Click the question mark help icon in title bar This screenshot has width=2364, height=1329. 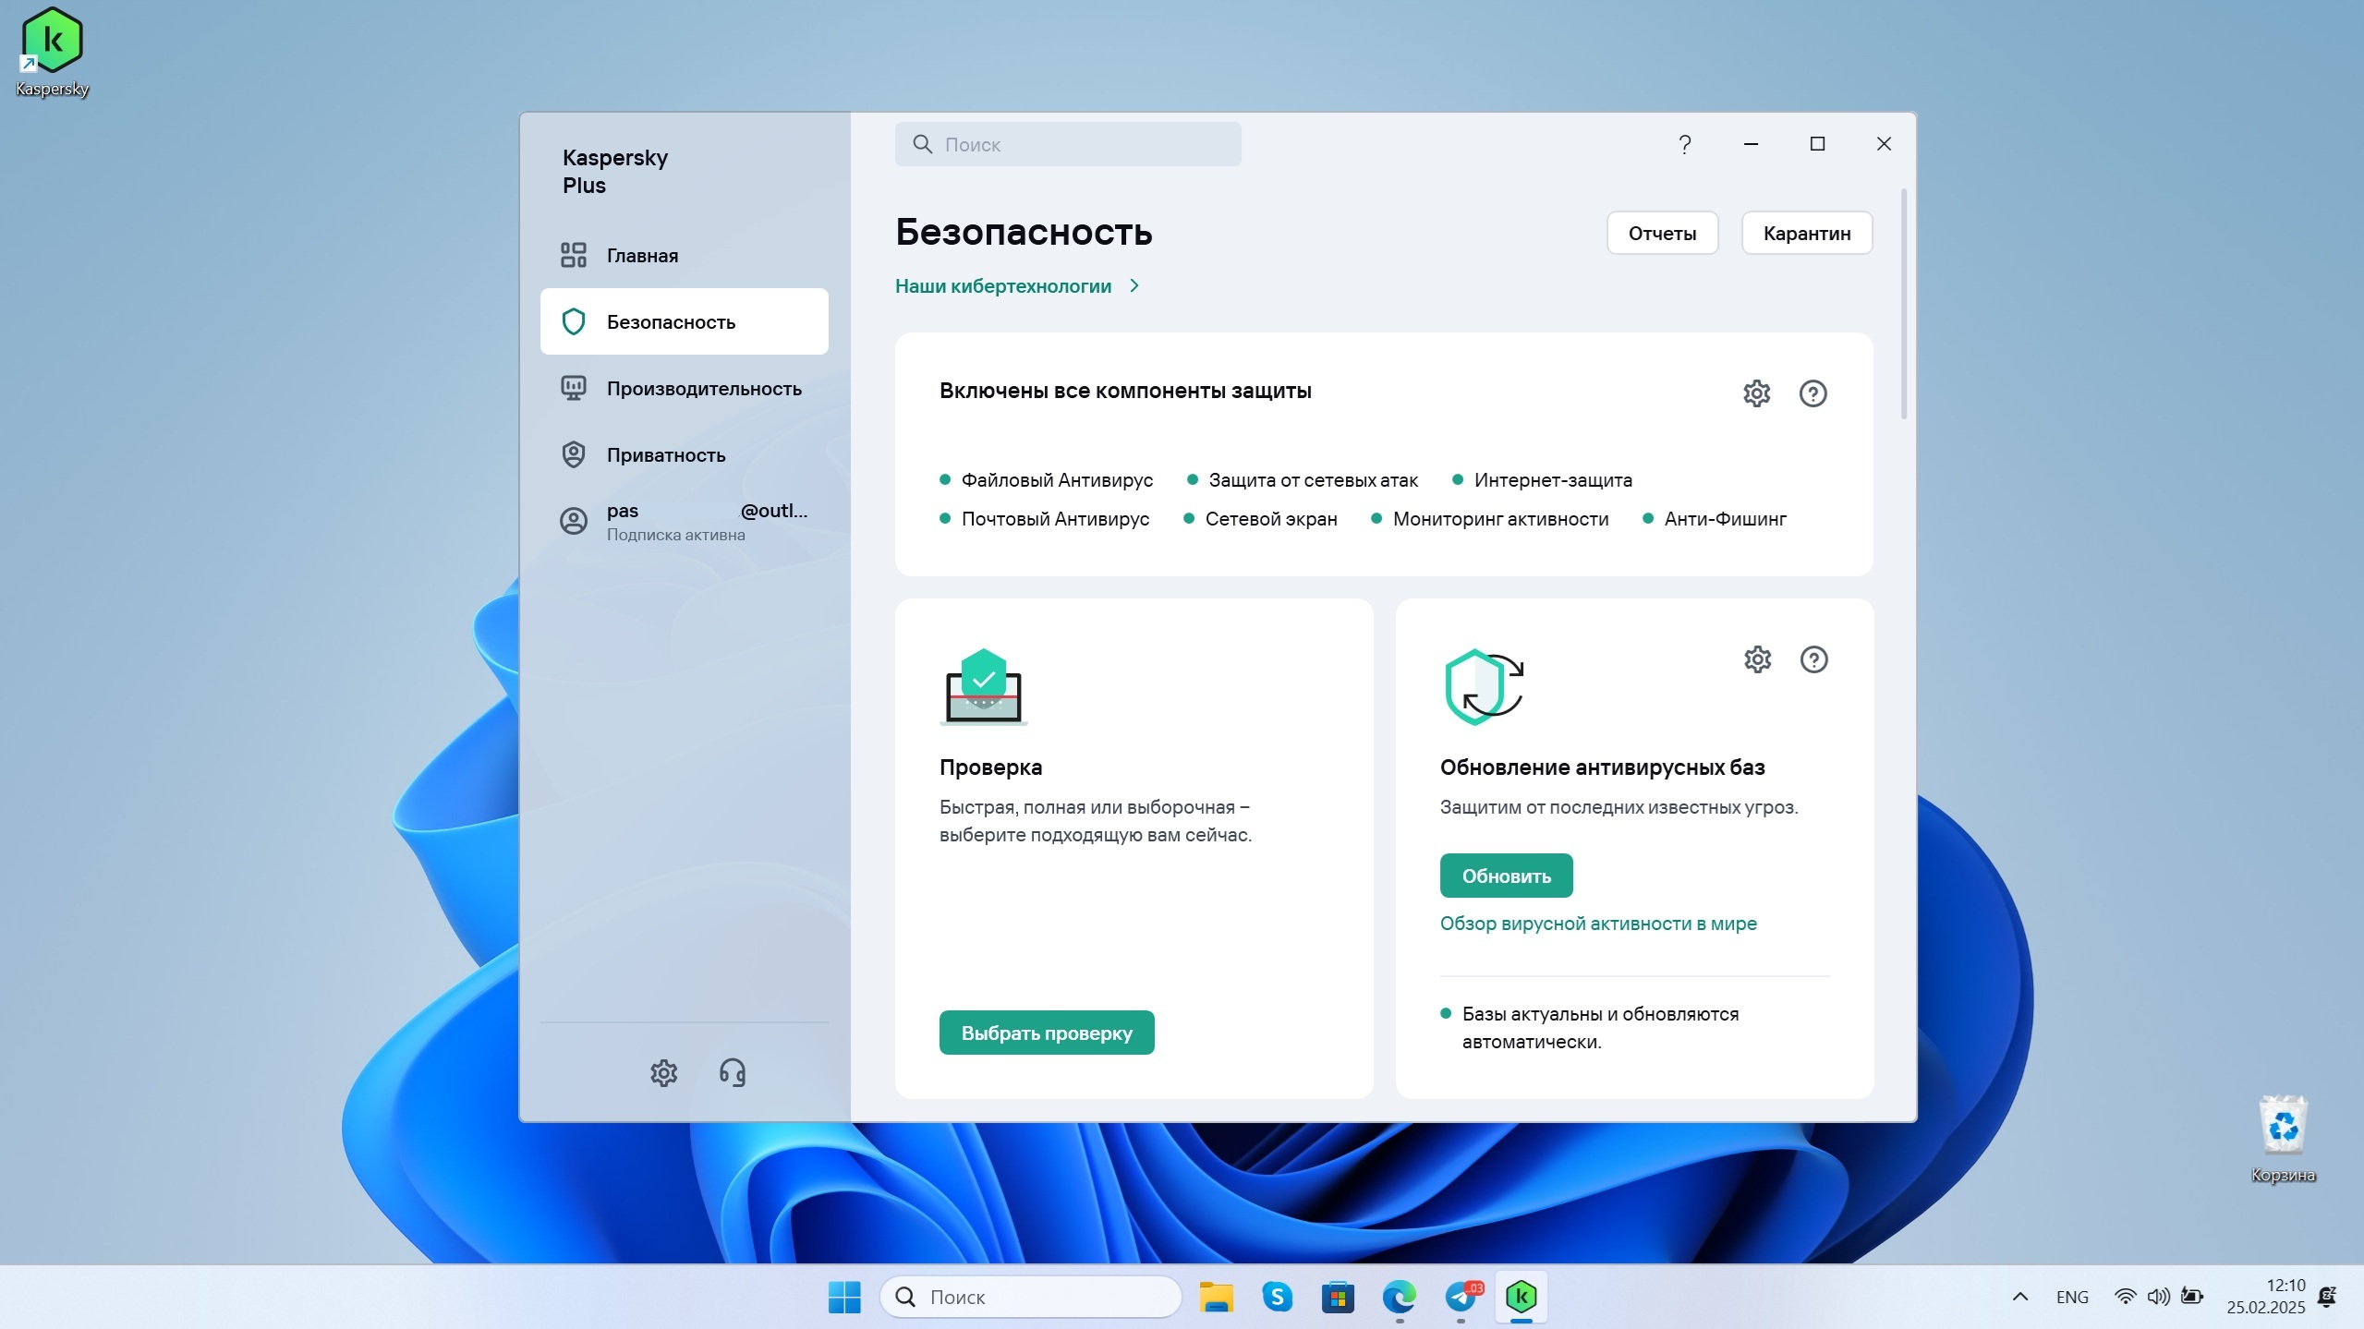[x=1684, y=144]
